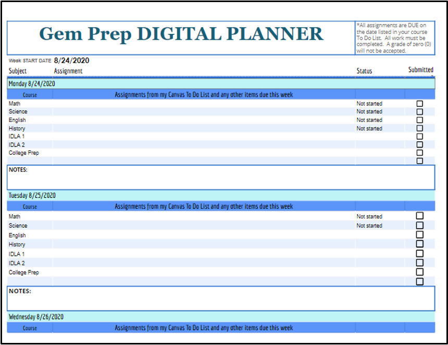The image size is (448, 345).
Task: Mark Tuesday IDLA 2 as submitted
Action: (419, 263)
